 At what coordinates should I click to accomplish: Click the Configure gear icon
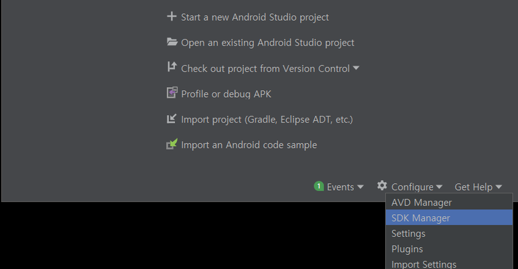click(x=382, y=185)
